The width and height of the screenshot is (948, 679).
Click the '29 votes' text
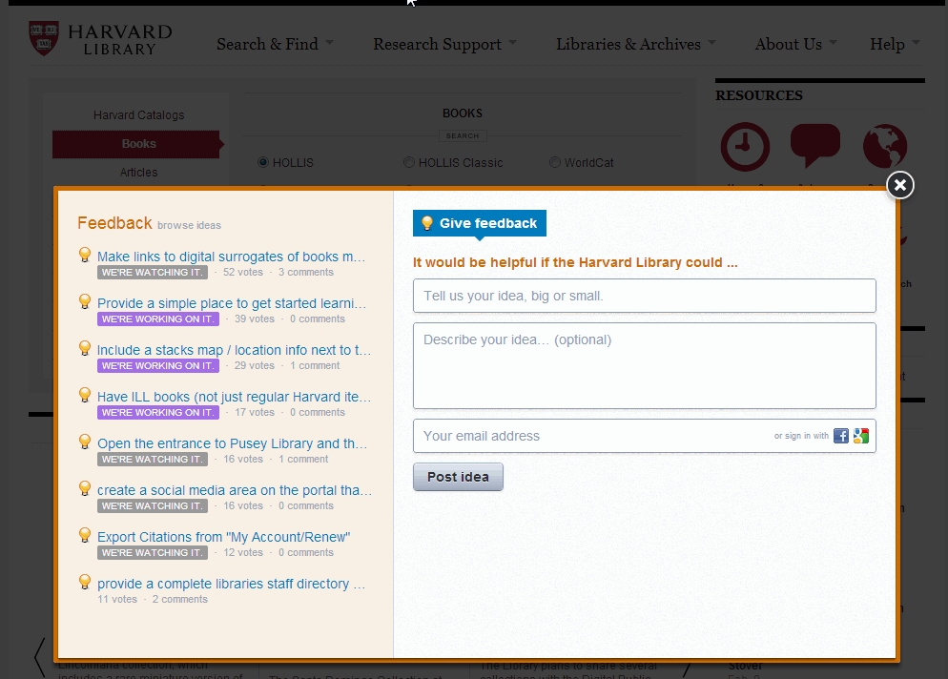tap(254, 365)
